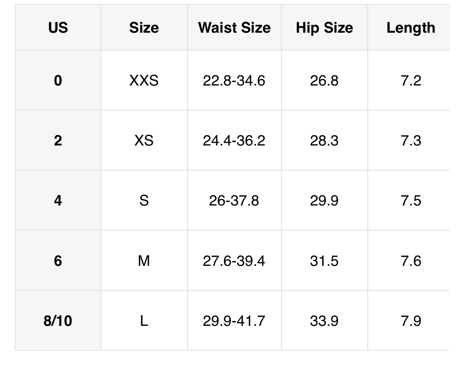Click hip size 29.9 cell
This screenshot has width=464, height=365.
(324, 200)
